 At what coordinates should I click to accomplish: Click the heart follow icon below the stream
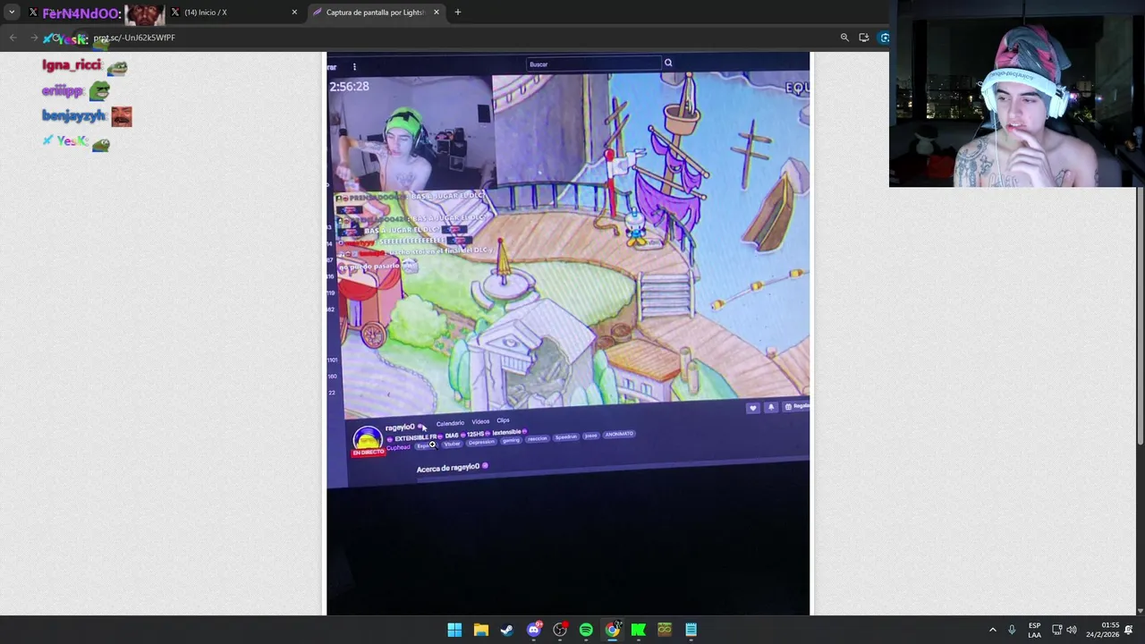[x=752, y=408]
